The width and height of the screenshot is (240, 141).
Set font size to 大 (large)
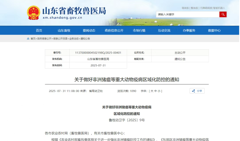152,91
